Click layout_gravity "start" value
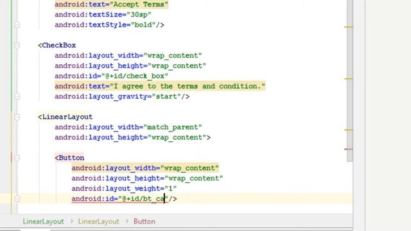 [x=166, y=96]
